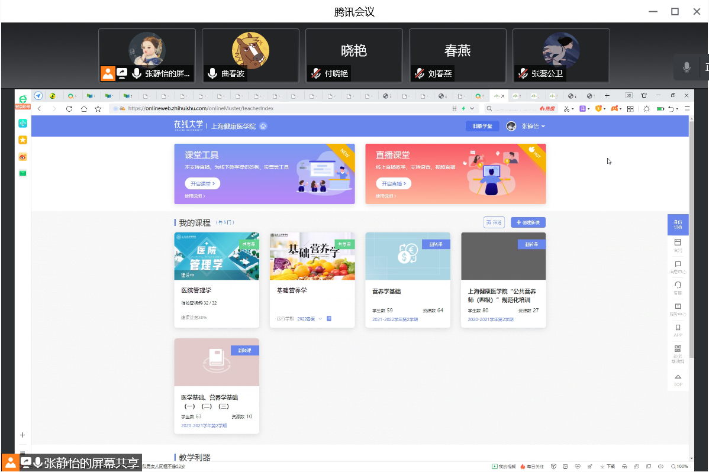Open the 运行学期 2022春夏 semester dropdown
The width and height of the screenshot is (709, 472).
coord(320,319)
